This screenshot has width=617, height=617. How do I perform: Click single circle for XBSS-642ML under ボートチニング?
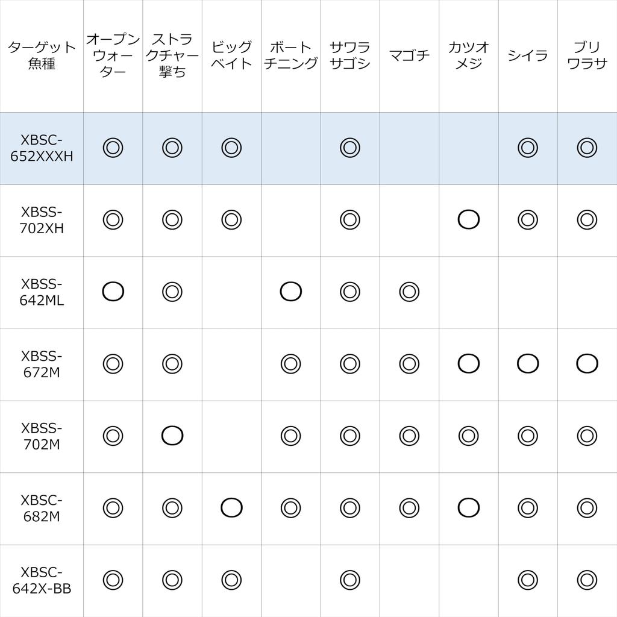click(291, 292)
